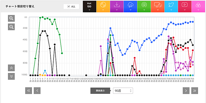Click the 60位 axis label

(x=25, y=51)
